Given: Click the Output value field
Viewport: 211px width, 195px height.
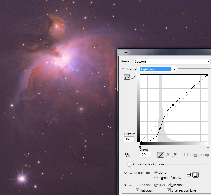Looking at the screenshot, I should coord(129,139).
